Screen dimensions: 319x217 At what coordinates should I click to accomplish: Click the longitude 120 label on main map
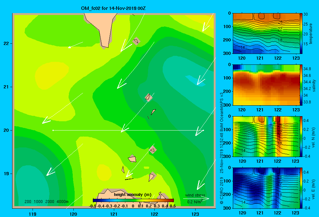pyautogui.click(x=73, y=214)
